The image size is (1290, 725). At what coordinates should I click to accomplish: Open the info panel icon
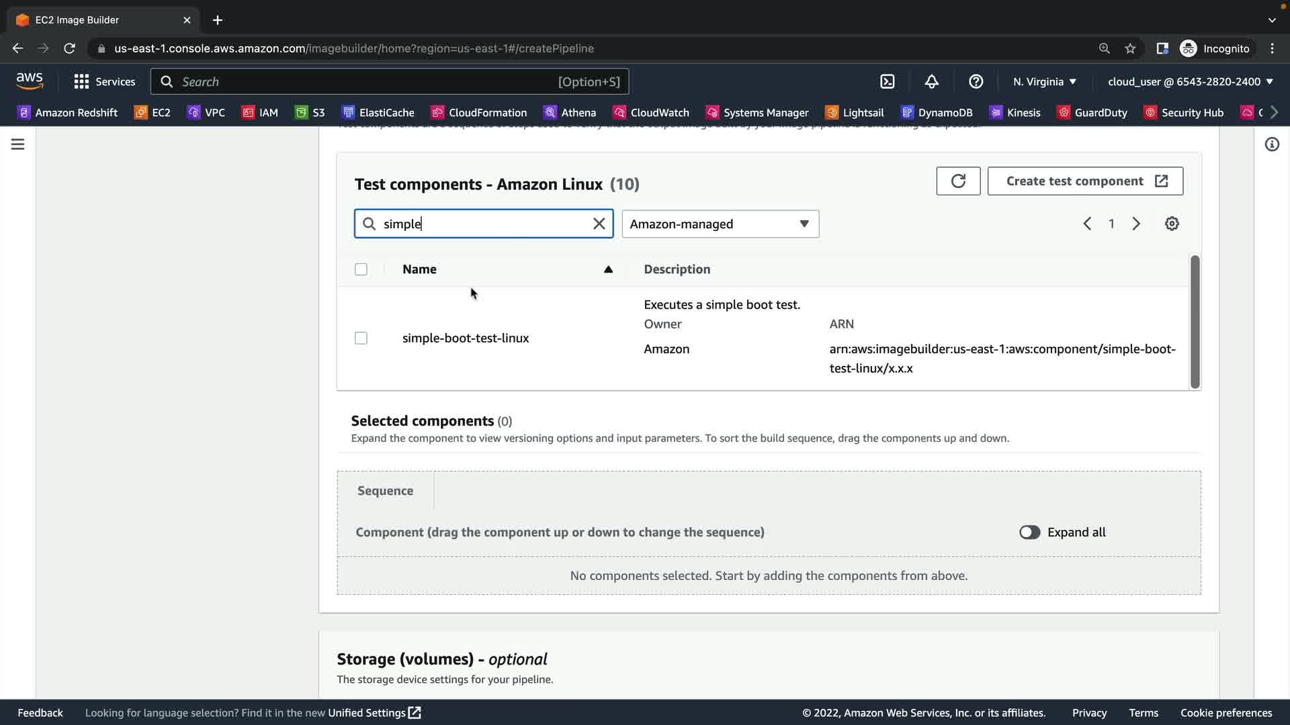(x=1272, y=144)
